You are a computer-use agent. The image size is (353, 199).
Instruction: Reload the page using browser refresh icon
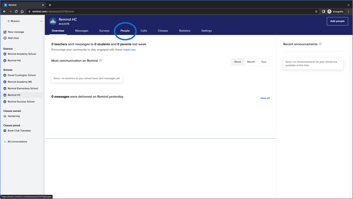click(16, 11)
